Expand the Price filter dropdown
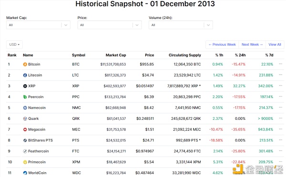Image resolution: width=286 pixels, height=177 pixels. [x=110, y=25]
